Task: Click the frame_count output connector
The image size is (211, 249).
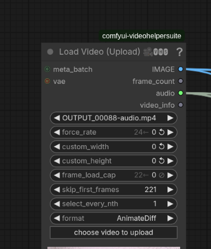Action: [181, 81]
